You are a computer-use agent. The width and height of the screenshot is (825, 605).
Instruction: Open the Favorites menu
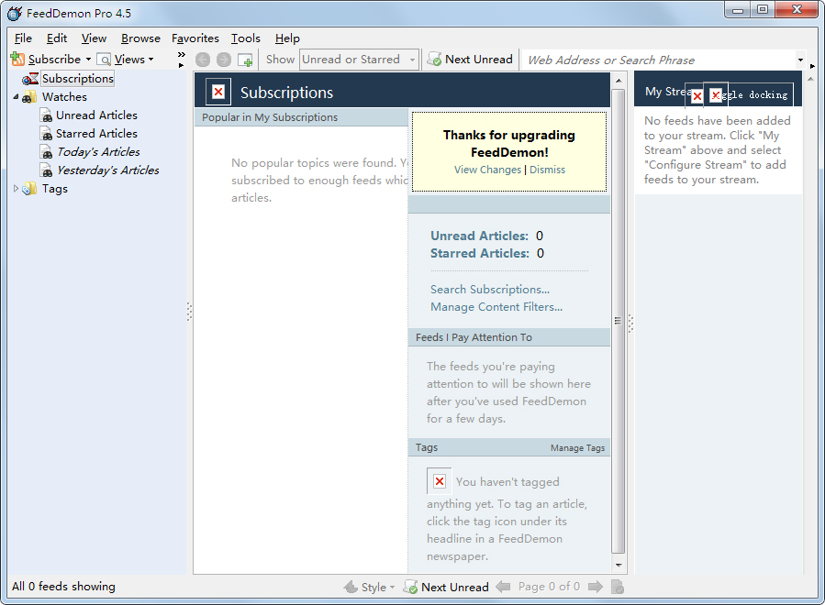[195, 38]
